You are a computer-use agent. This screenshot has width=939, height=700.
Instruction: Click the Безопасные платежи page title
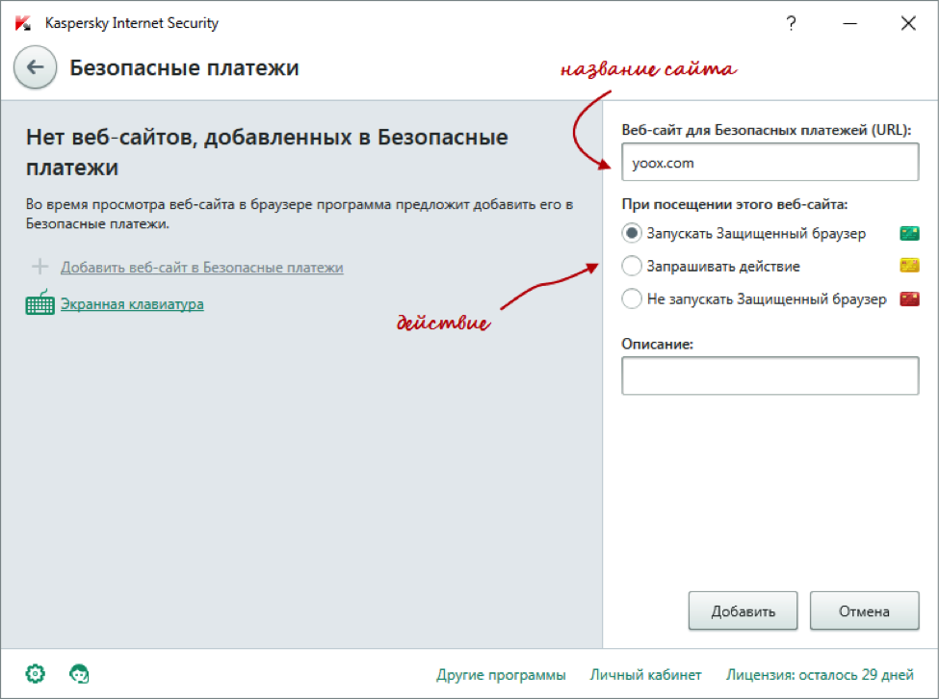coord(184,67)
